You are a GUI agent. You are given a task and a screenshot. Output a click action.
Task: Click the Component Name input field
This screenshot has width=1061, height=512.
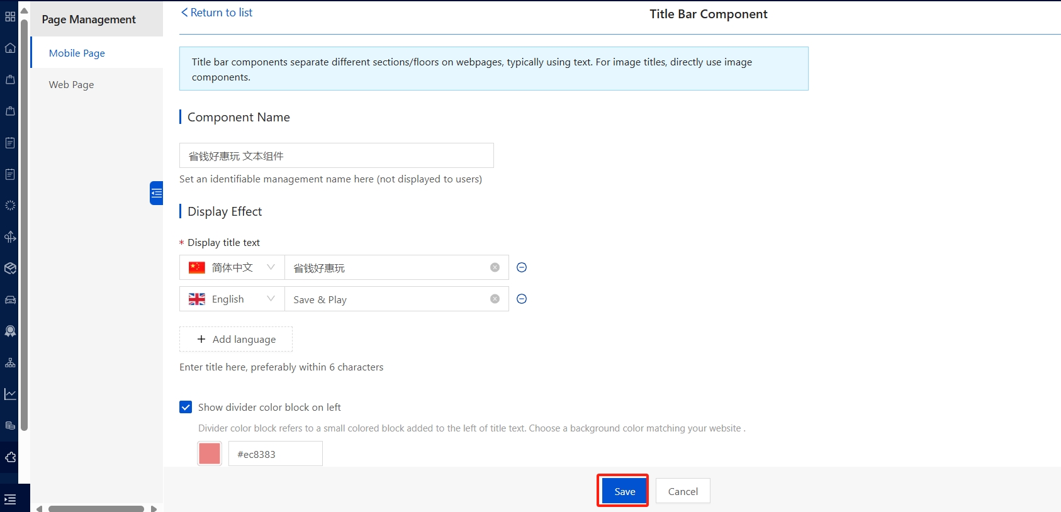(x=336, y=155)
